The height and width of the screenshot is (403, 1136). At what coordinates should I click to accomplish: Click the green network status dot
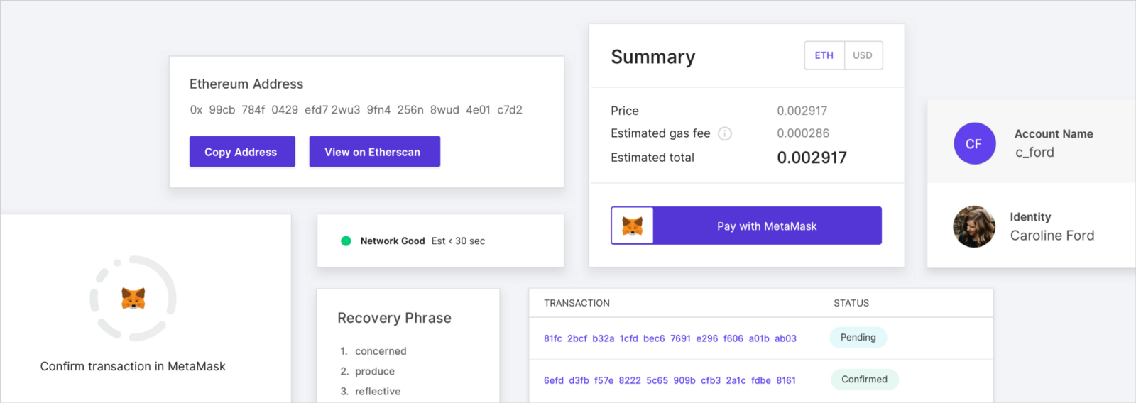coord(346,241)
